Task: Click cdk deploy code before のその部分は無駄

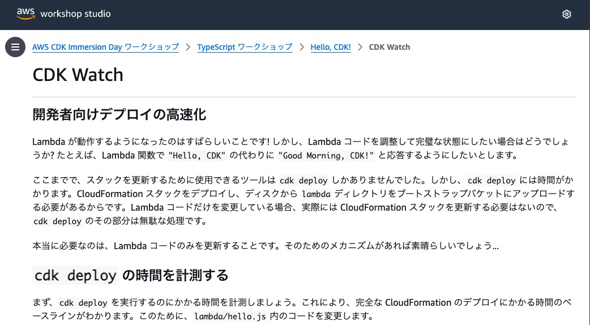Action: [x=58, y=221]
